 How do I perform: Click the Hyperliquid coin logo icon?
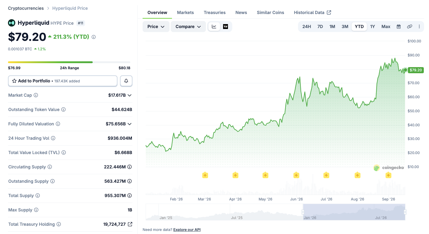point(12,23)
